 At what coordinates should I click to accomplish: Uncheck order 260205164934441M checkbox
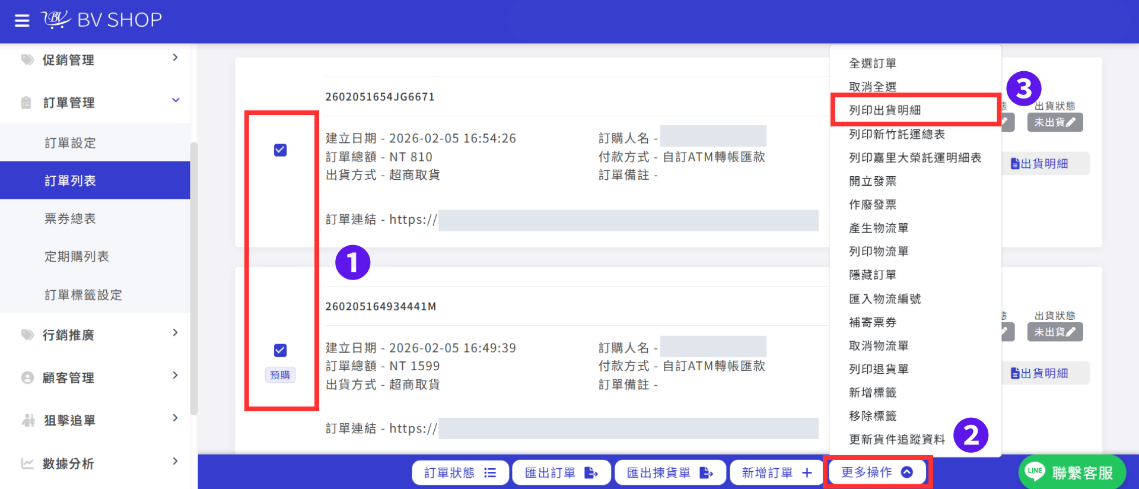click(281, 350)
